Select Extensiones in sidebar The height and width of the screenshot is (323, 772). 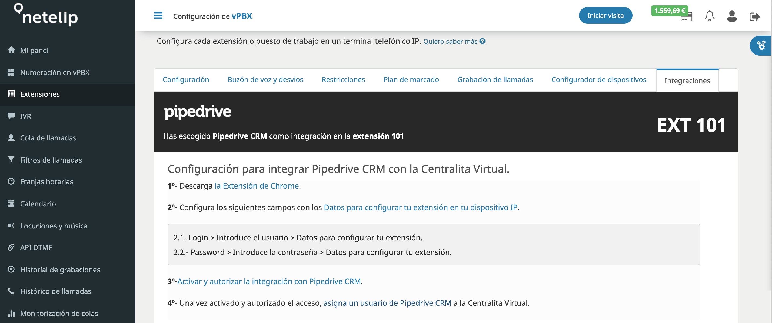pyautogui.click(x=67, y=94)
